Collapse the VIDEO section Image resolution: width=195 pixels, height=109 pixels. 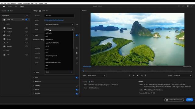click(x=33, y=35)
